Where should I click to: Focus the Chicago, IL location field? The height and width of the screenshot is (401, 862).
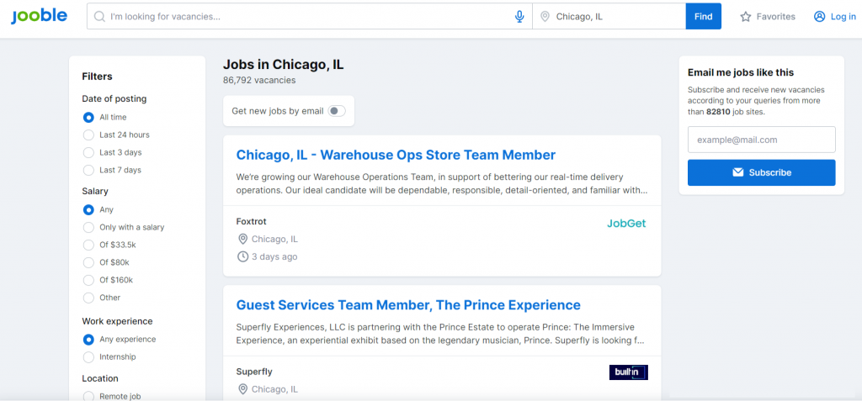coord(609,17)
